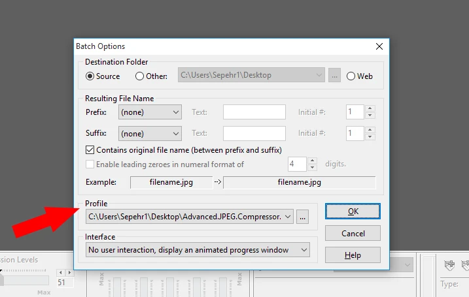Close the Batch Options dialog

click(x=379, y=46)
